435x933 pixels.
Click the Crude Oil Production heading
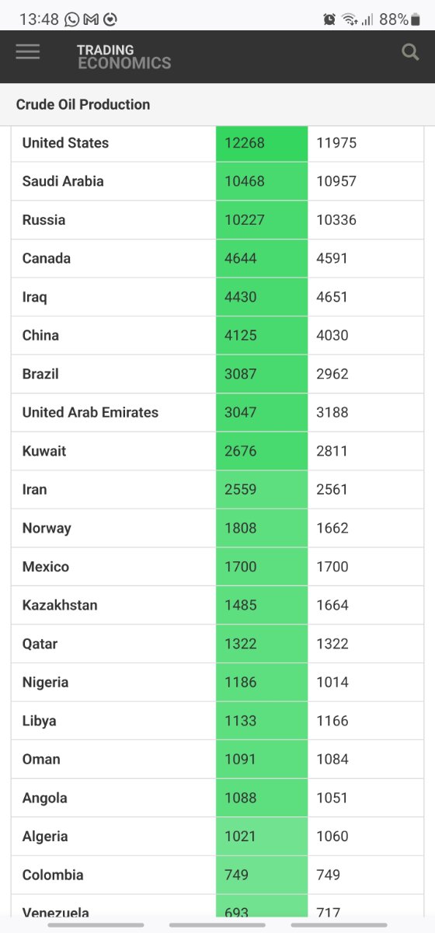(x=83, y=105)
